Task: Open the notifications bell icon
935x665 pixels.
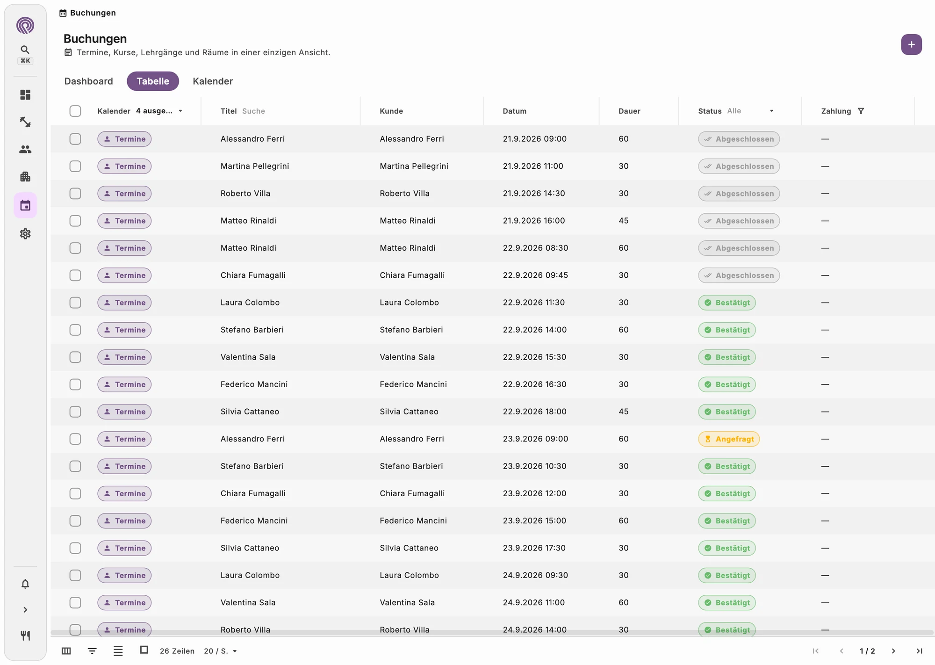Action: point(25,584)
